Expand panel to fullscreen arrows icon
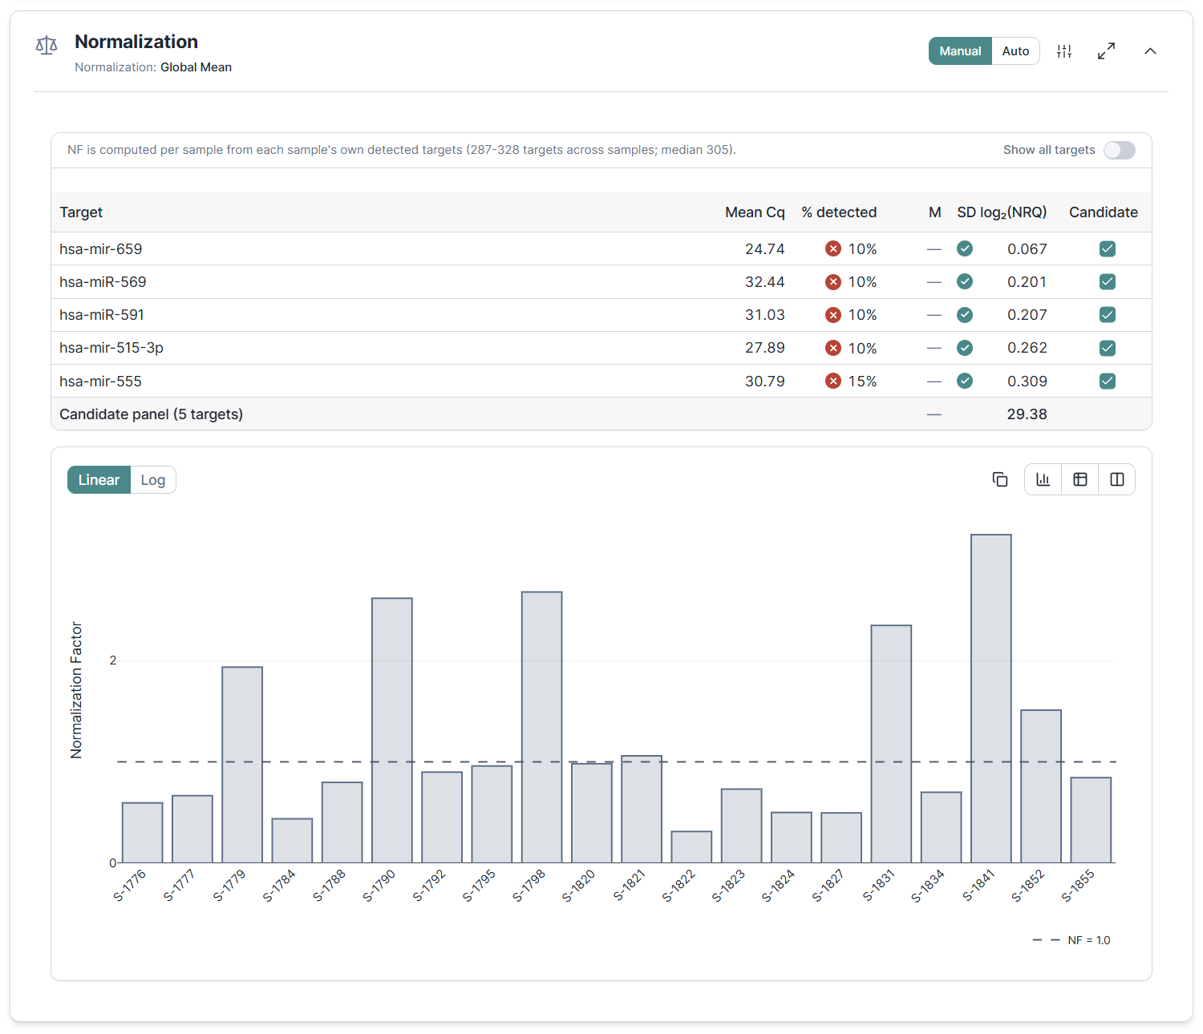This screenshot has width=1203, height=1034. click(x=1106, y=51)
